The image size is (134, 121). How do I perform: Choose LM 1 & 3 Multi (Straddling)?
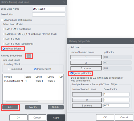4,44
